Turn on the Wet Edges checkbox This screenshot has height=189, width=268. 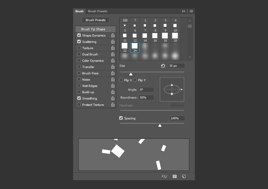tap(79, 86)
